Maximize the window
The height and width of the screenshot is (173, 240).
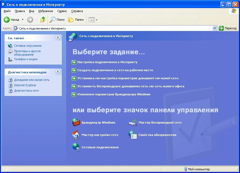pos(229,5)
